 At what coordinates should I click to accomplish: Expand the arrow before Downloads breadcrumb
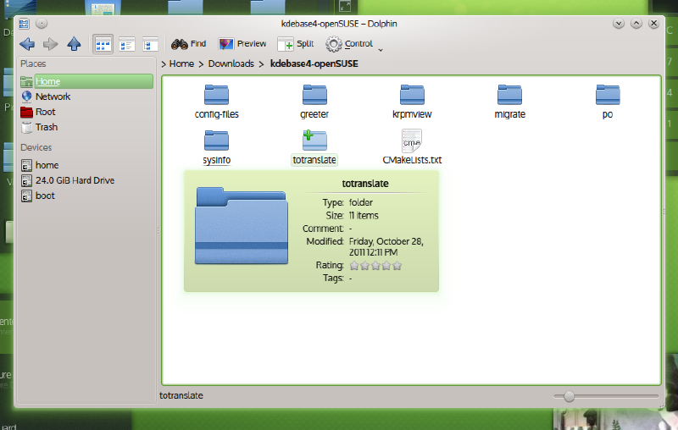(201, 64)
